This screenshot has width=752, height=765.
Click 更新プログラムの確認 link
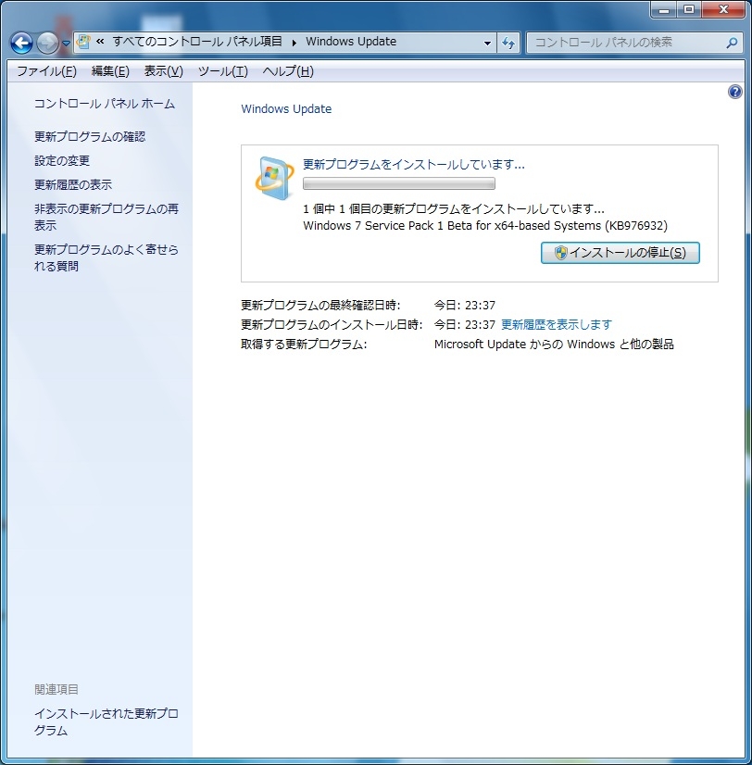click(x=90, y=137)
